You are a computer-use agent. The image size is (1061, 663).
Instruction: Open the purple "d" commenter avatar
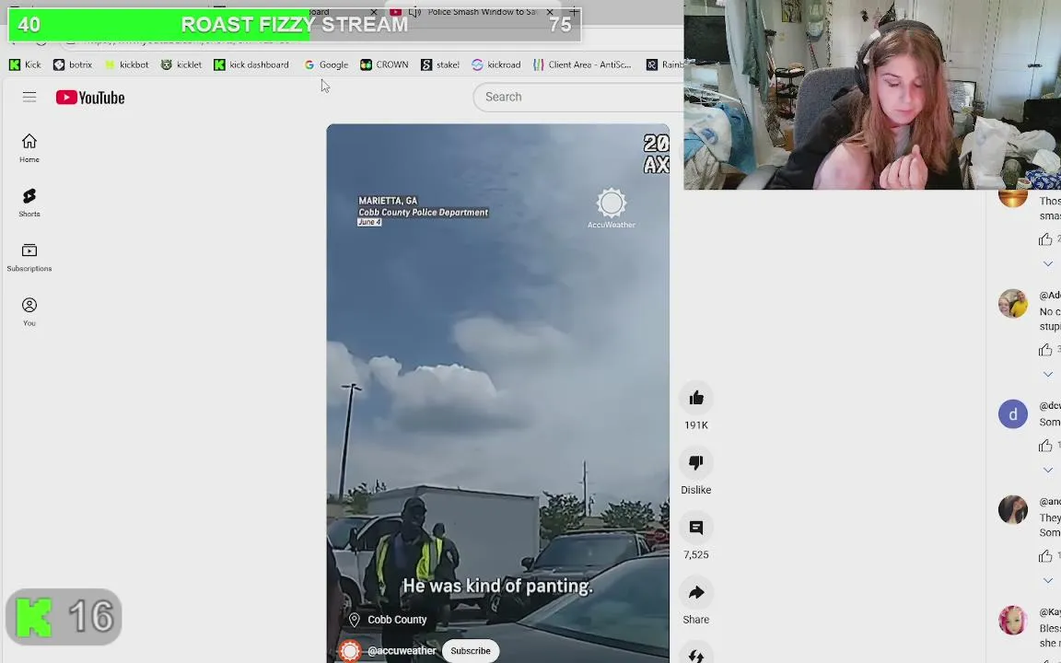click(1013, 414)
